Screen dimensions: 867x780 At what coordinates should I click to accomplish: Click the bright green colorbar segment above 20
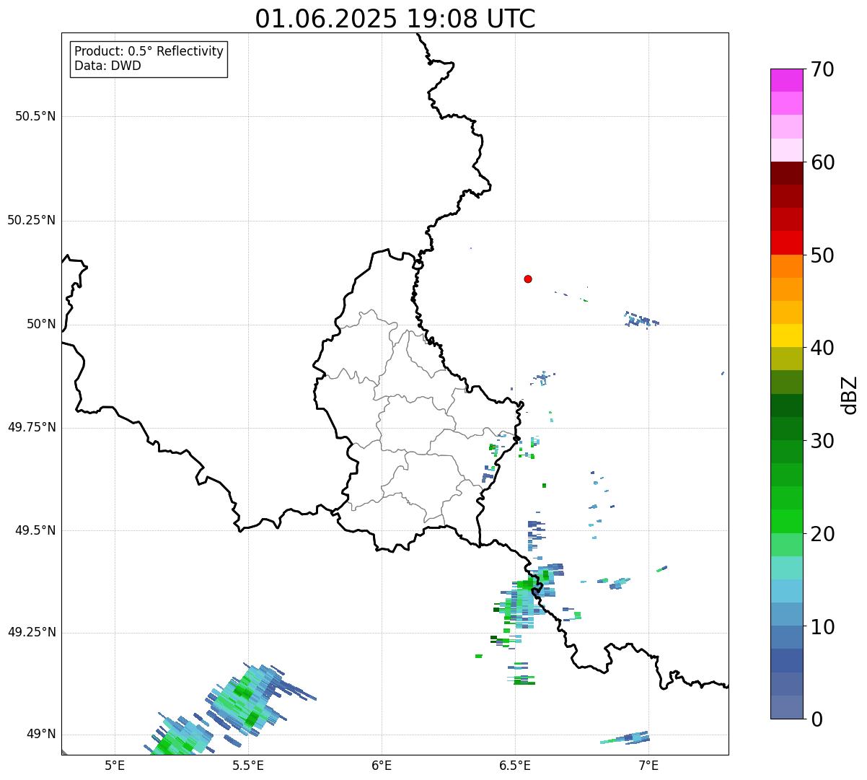[786, 521]
